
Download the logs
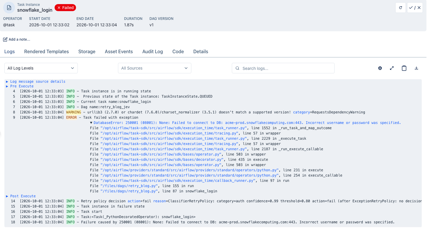416,68
